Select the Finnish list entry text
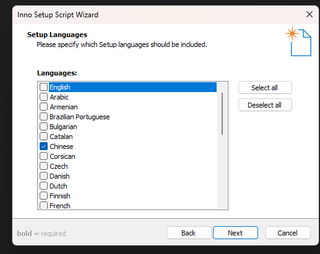 click(60, 196)
